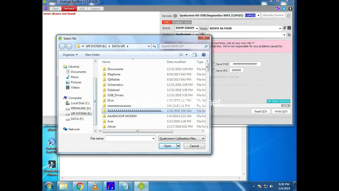Click the Write QCN button
Image resolution: width=339 pixels, height=191 pixels.
click(281, 111)
